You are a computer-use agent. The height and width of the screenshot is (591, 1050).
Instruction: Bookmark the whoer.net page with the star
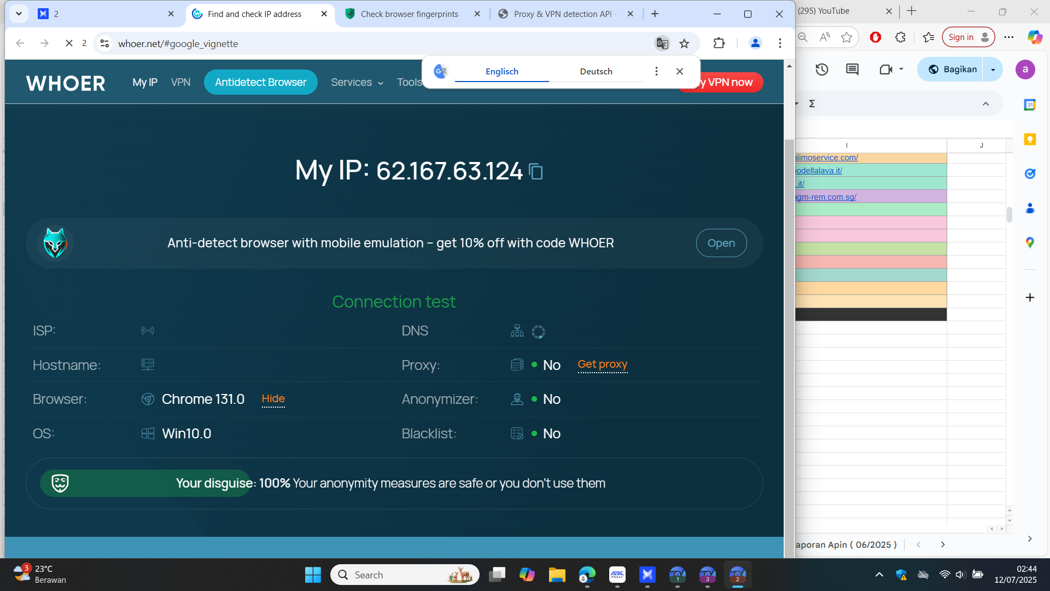tap(684, 43)
